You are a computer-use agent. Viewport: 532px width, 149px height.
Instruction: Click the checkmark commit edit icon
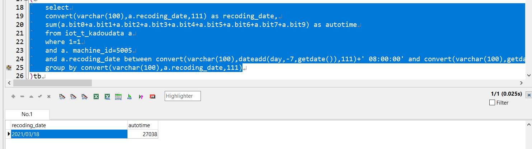[x=40, y=96]
